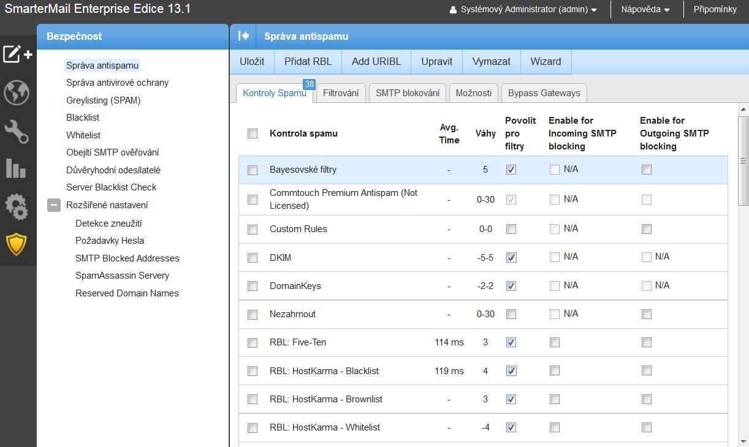Open the SMTP blokování tab
The width and height of the screenshot is (749, 447).
click(408, 93)
